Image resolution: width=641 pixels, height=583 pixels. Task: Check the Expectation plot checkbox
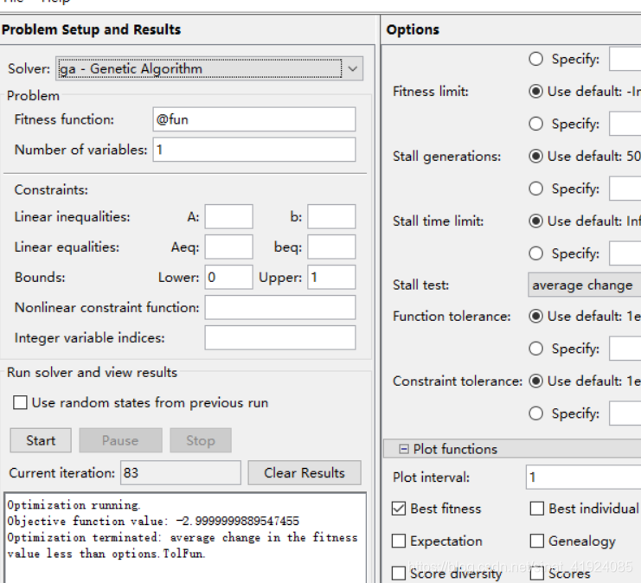tap(399, 541)
